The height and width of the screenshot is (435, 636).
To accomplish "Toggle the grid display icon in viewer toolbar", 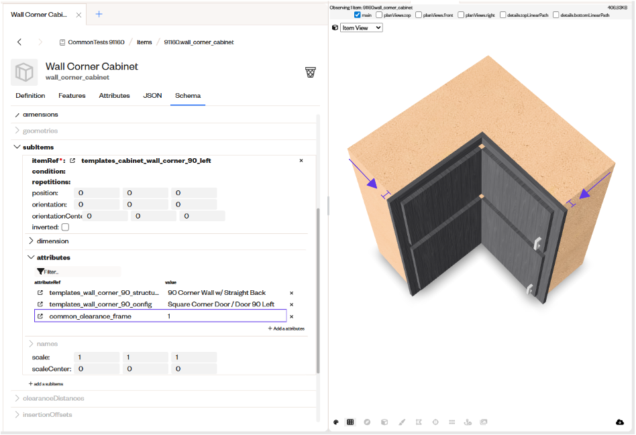I will click(x=350, y=422).
